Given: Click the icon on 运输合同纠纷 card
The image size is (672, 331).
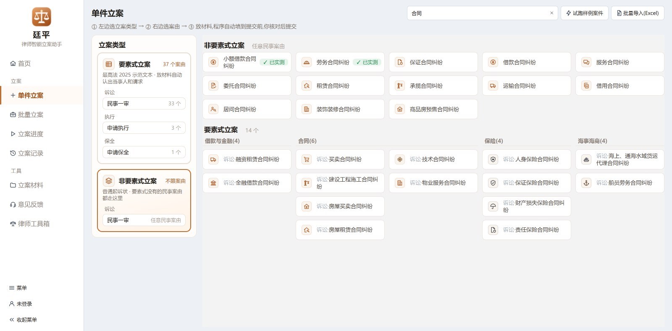Looking at the screenshot, I should (493, 86).
